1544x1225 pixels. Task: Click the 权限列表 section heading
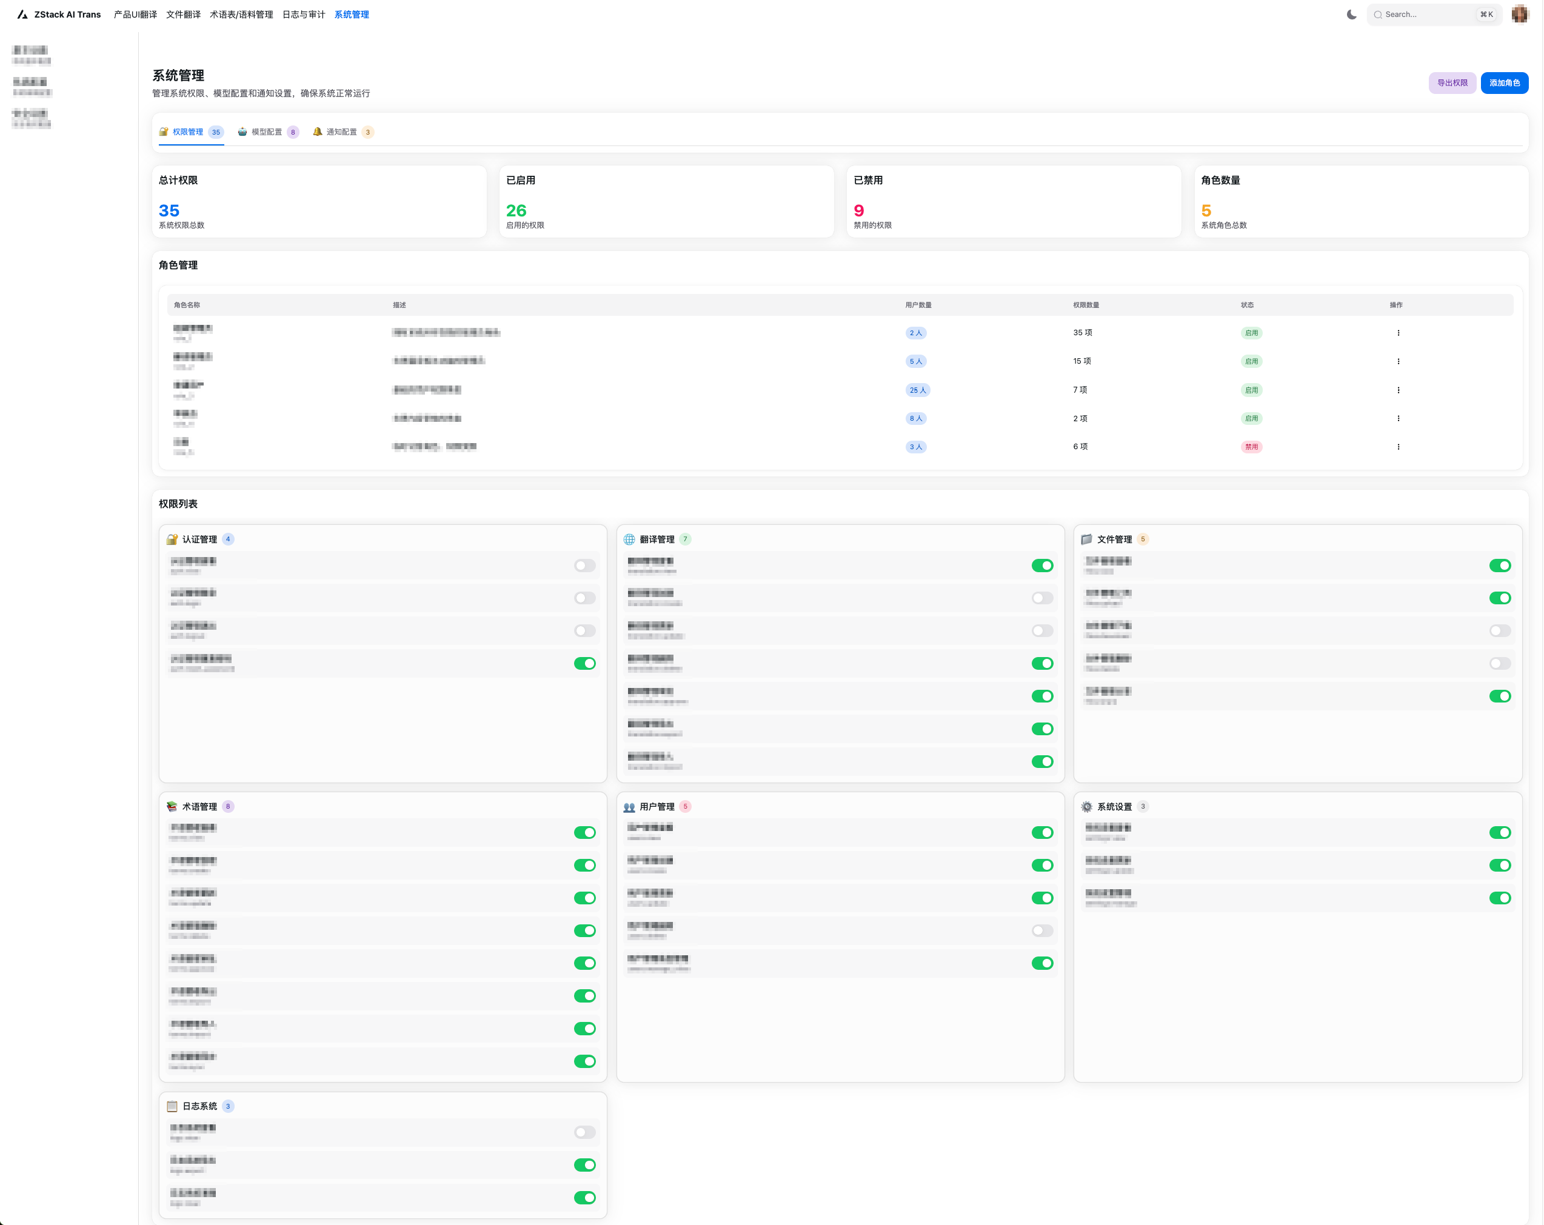click(x=178, y=504)
